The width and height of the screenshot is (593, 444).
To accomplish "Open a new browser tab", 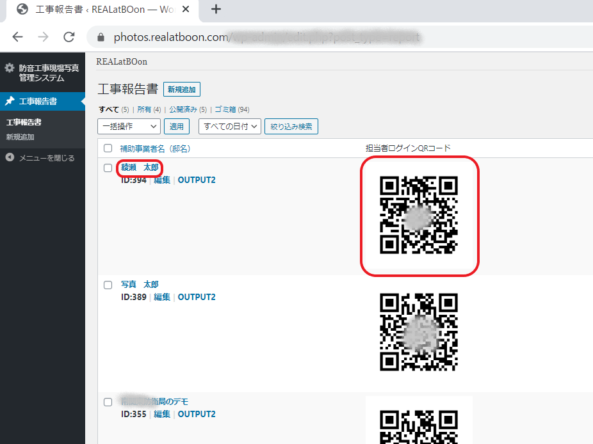I will click(x=216, y=9).
